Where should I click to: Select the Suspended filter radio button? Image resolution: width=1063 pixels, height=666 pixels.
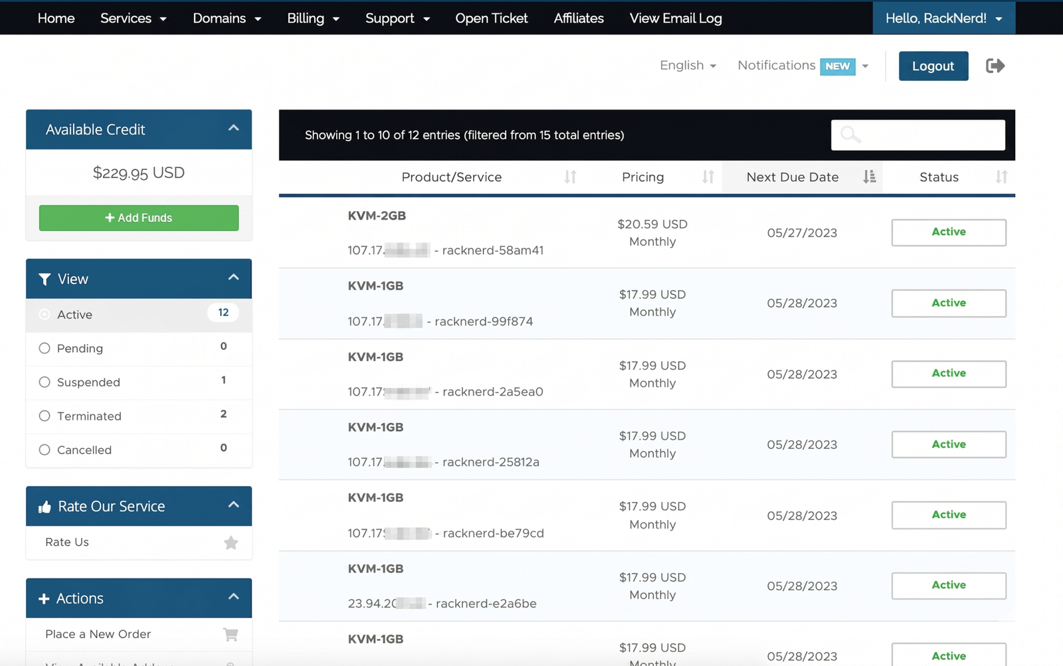coord(45,382)
